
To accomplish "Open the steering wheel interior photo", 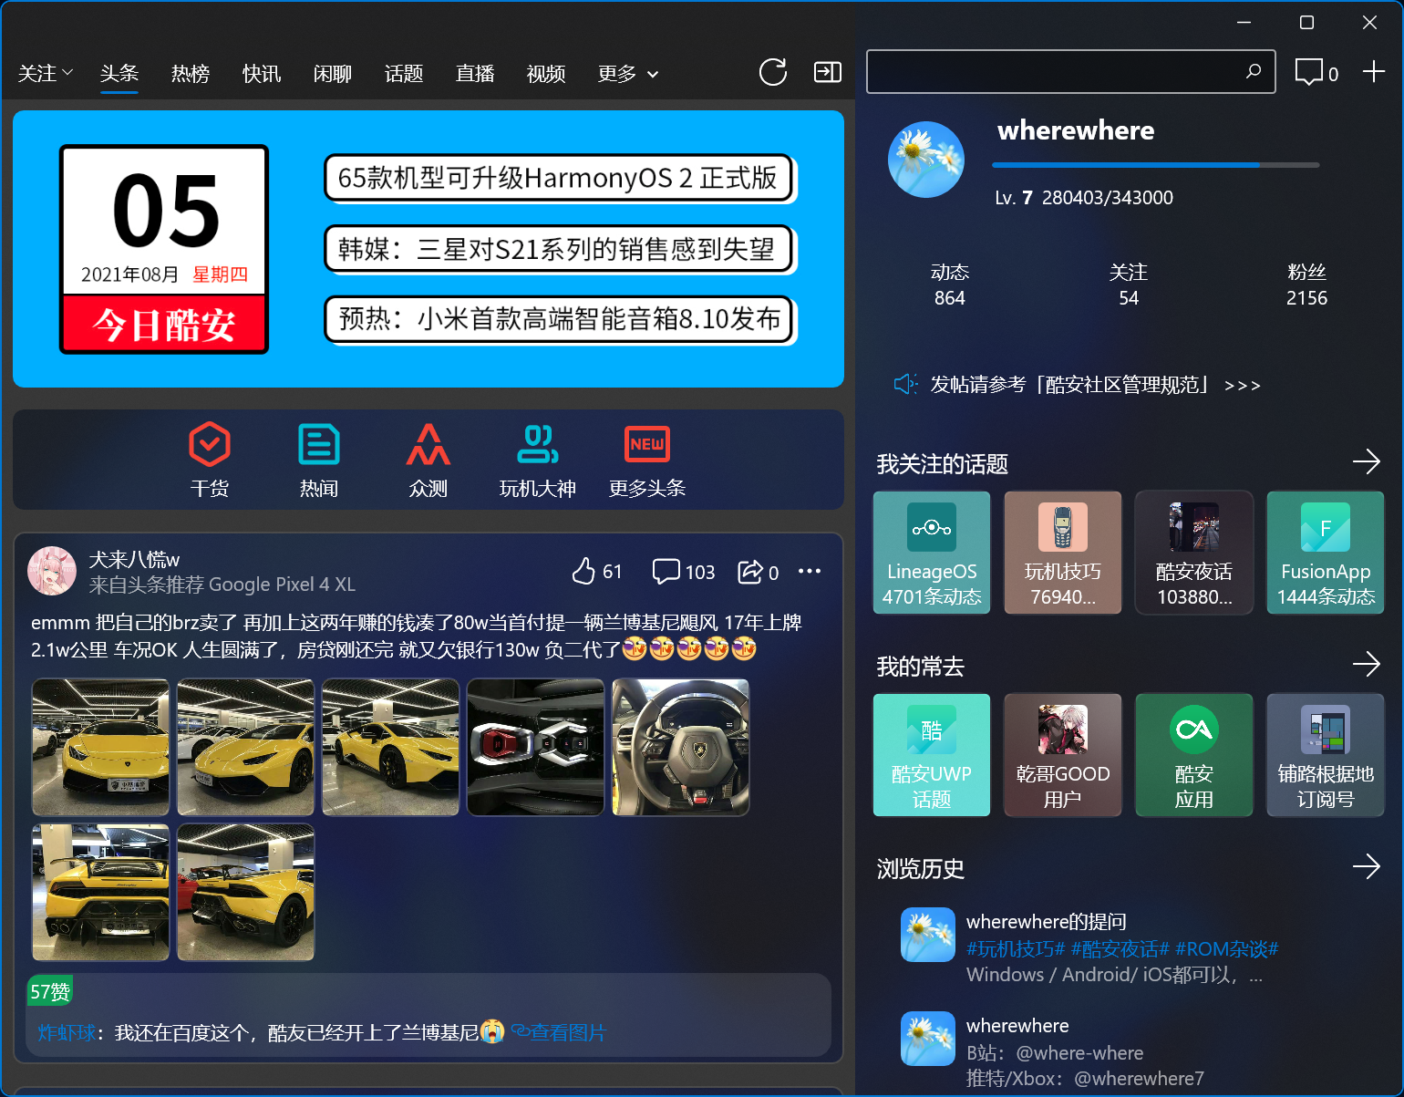I will 681,747.
